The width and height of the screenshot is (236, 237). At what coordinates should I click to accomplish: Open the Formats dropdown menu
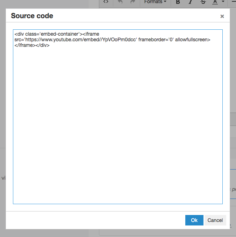click(x=155, y=2)
